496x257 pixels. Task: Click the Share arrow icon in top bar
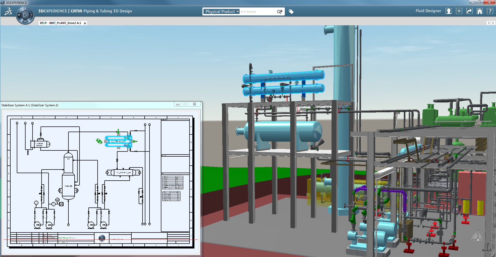click(x=469, y=11)
